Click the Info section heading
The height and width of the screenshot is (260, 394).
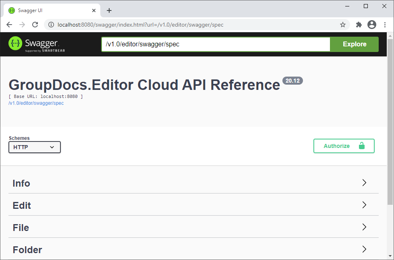pyautogui.click(x=21, y=183)
